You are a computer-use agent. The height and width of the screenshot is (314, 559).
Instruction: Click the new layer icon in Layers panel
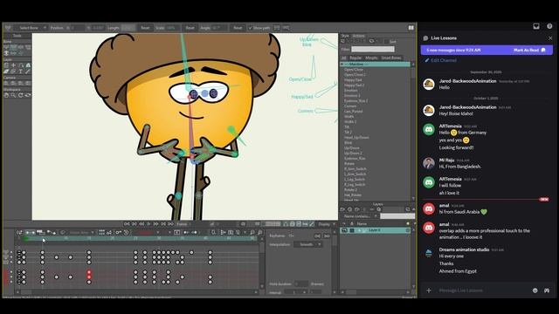[342, 209]
